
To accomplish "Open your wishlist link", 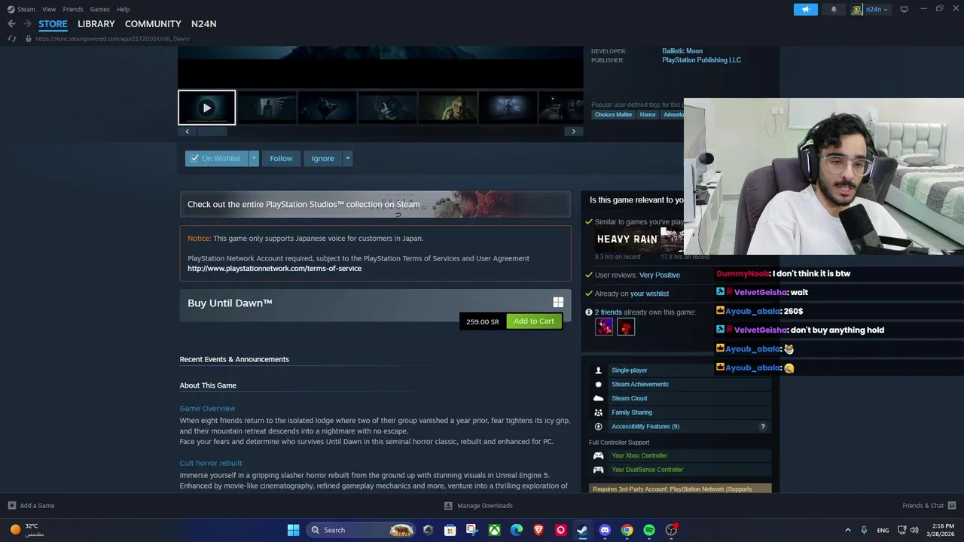I will (x=649, y=294).
